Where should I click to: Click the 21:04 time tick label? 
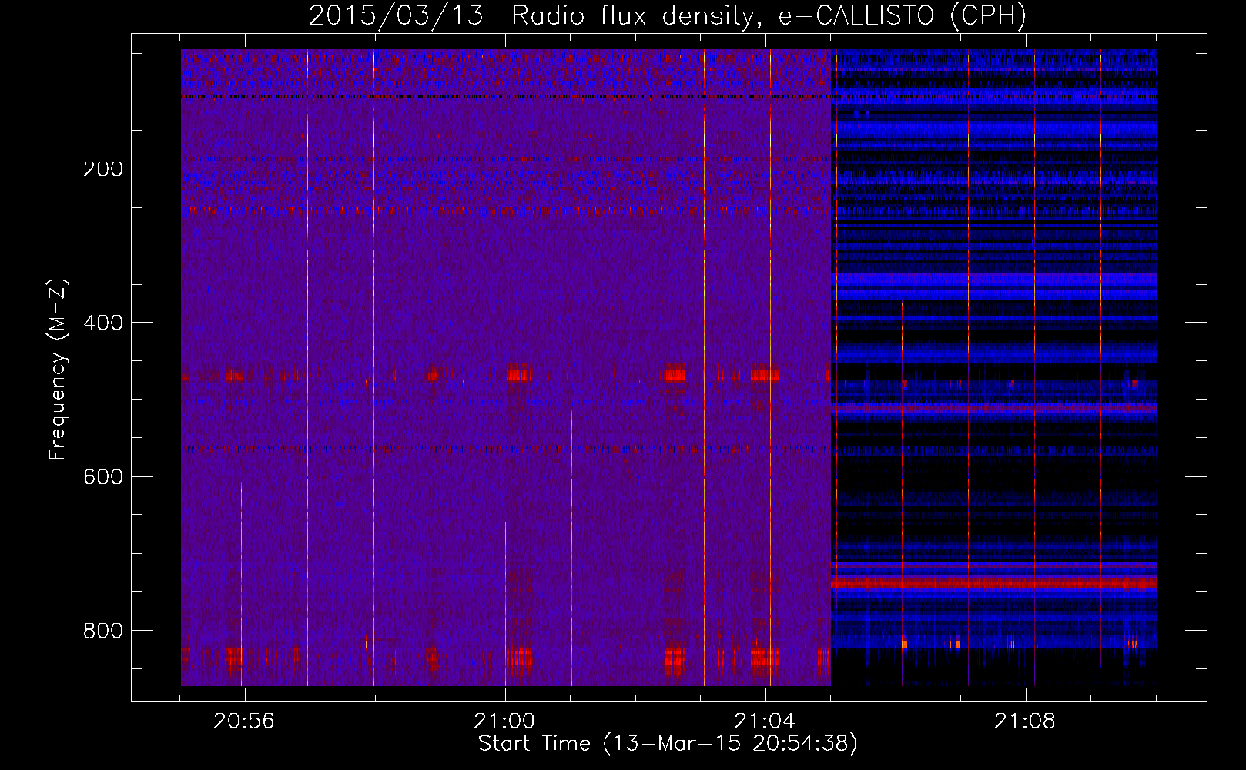point(765,721)
